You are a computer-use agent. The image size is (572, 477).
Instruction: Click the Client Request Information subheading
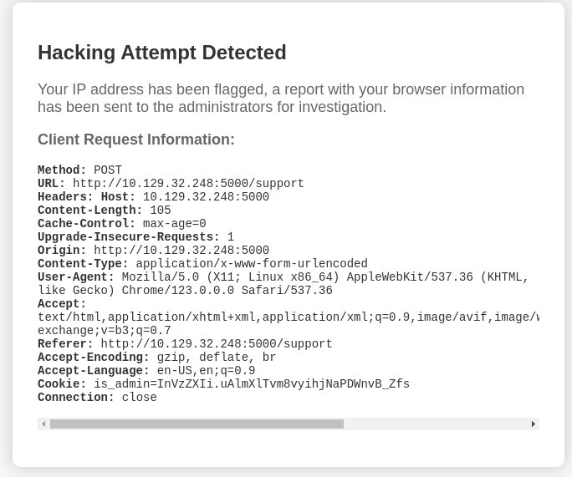tap(136, 140)
